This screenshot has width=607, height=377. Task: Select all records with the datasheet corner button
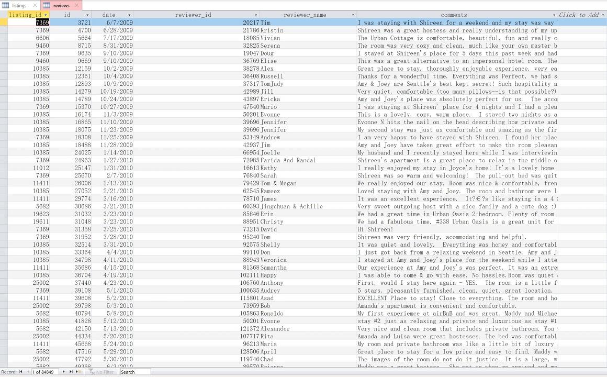pyautogui.click(x=2, y=15)
